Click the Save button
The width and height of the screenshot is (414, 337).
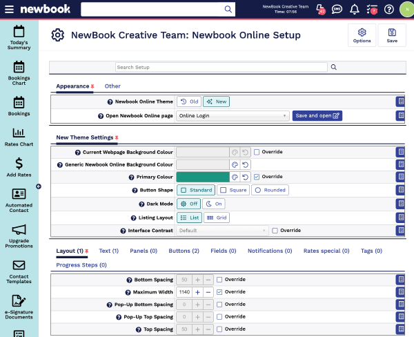click(x=392, y=35)
